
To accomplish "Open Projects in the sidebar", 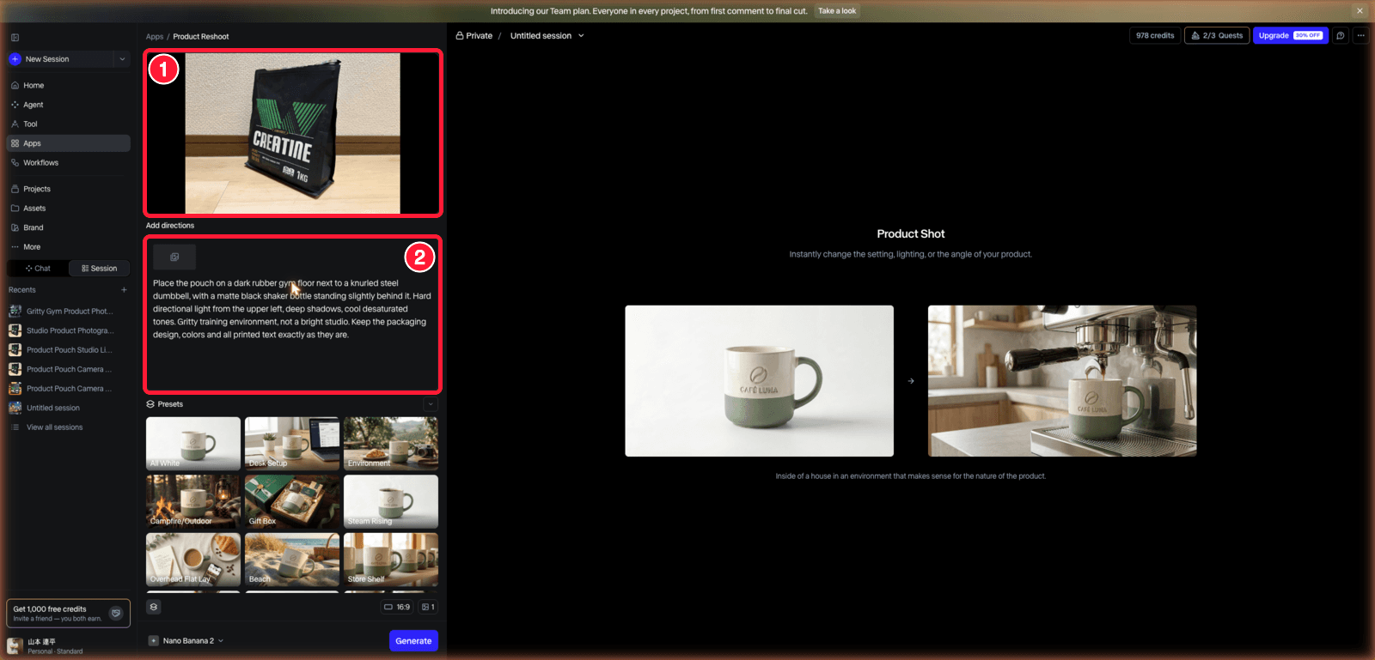I will click(69, 189).
